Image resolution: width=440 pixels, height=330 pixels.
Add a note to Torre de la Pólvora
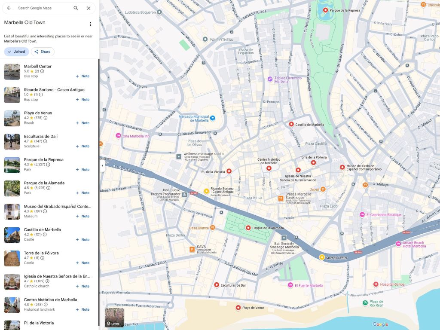pyautogui.click(x=83, y=263)
